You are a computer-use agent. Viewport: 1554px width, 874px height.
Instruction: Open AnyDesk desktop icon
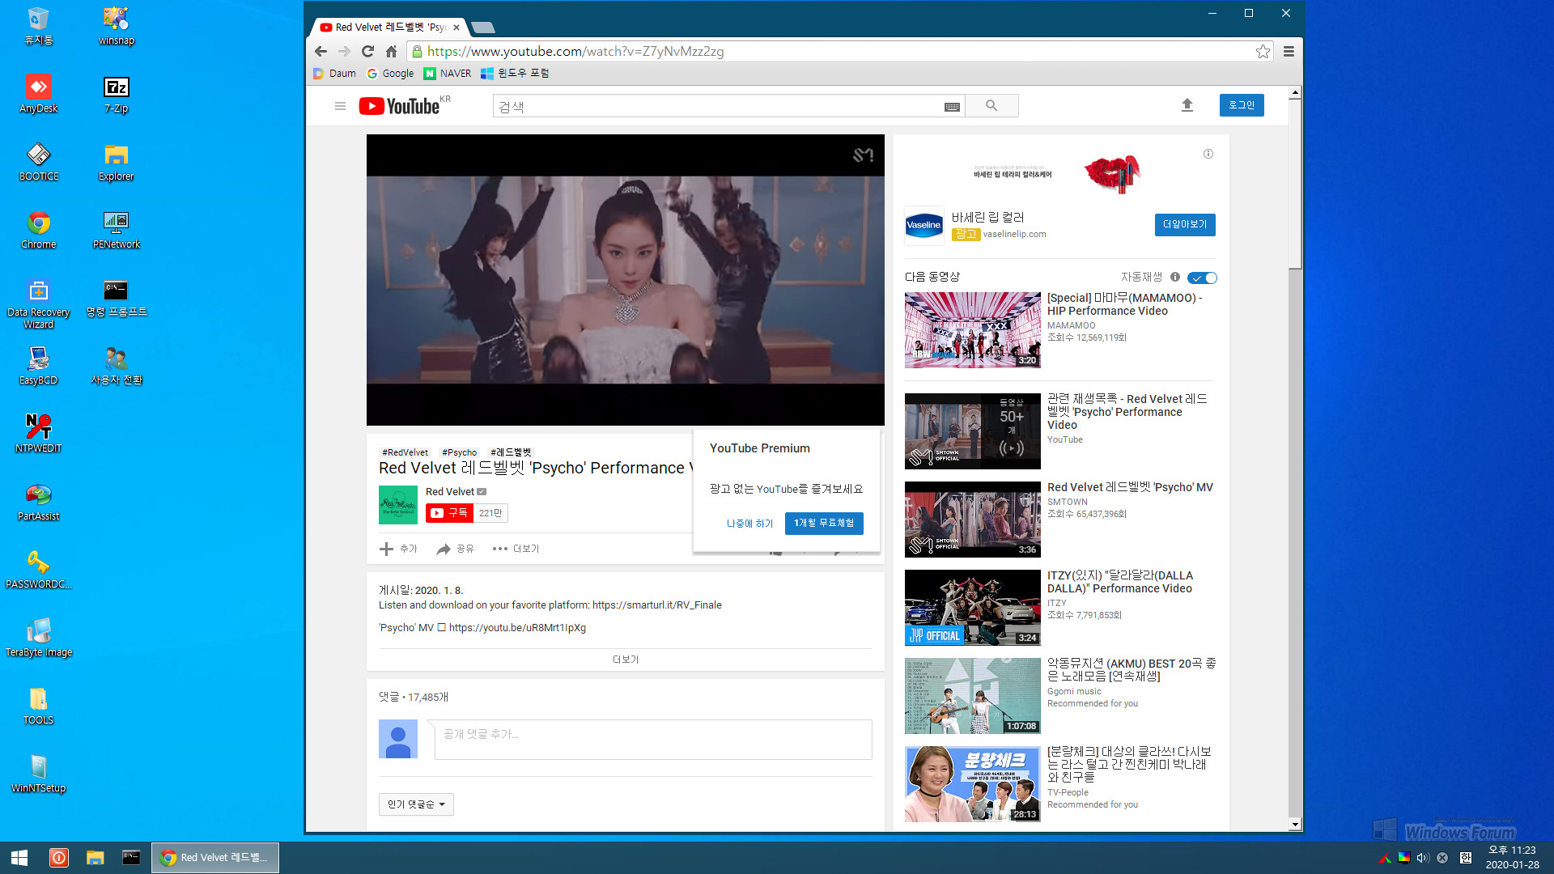click(39, 94)
